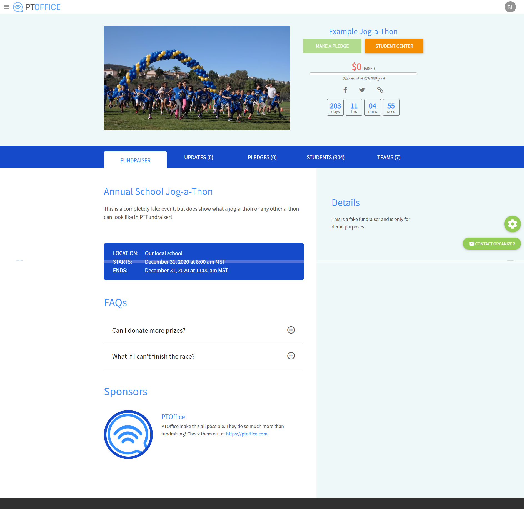Click the '$0 RAISED' amount
The width and height of the screenshot is (524, 509).
[x=363, y=67]
